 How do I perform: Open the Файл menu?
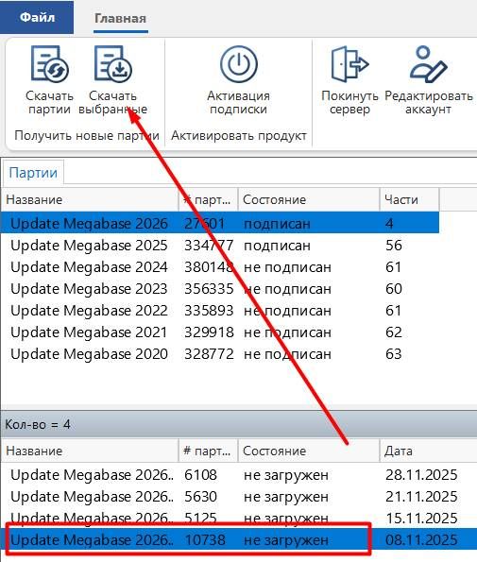coord(37,17)
